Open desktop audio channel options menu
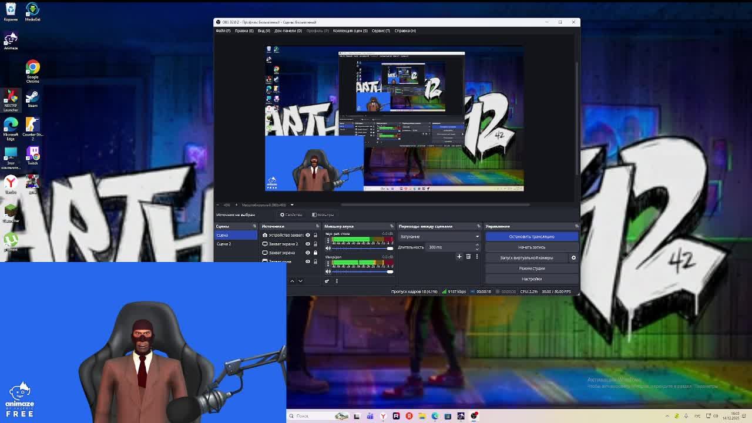The height and width of the screenshot is (423, 752). [x=328, y=241]
